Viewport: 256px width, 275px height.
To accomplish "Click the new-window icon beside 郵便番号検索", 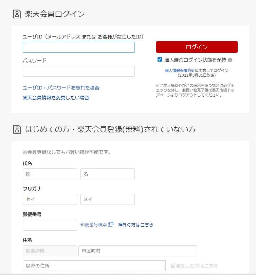I will click(111, 225).
